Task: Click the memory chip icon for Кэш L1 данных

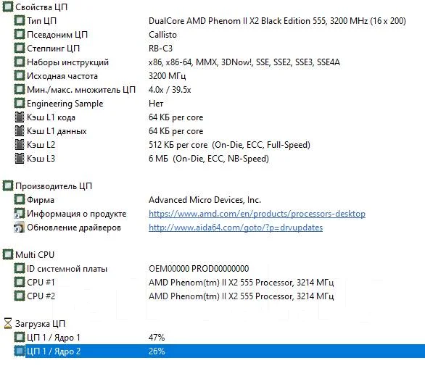Action: tap(20, 131)
